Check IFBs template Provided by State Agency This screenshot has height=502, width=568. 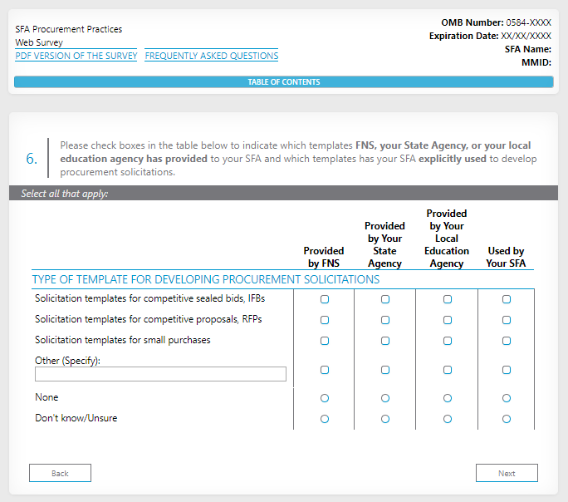pyautogui.click(x=385, y=299)
